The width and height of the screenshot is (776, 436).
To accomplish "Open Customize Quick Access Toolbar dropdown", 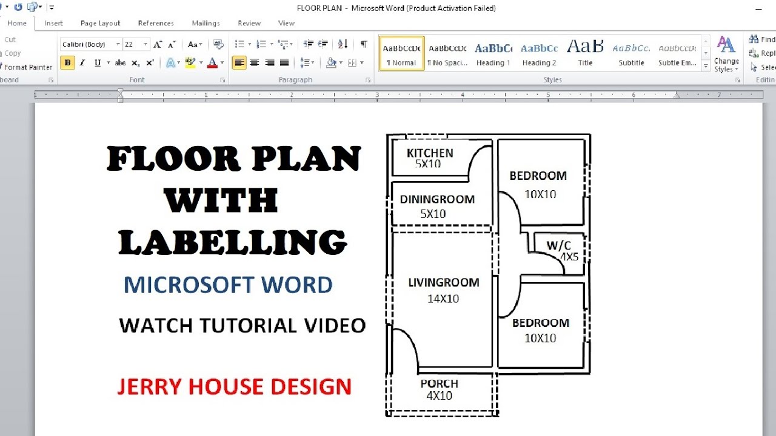I will pos(51,7).
